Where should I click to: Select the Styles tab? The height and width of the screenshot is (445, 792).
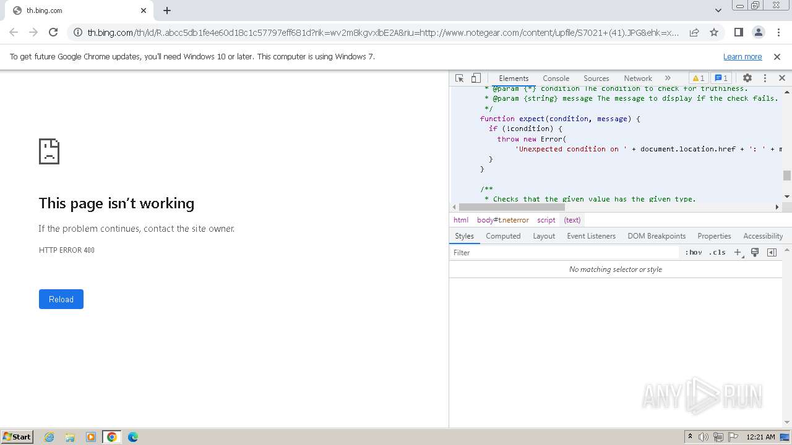pos(464,236)
